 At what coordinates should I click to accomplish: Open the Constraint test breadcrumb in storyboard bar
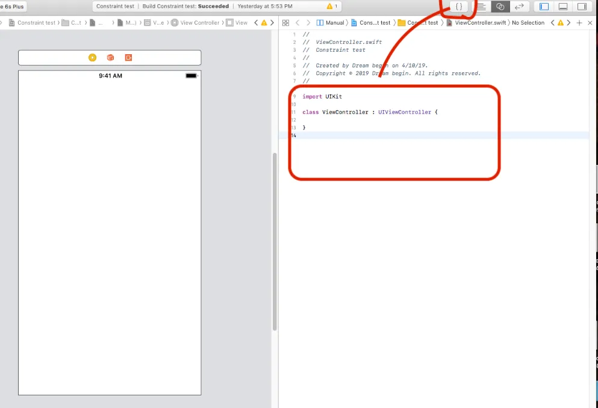(32, 23)
